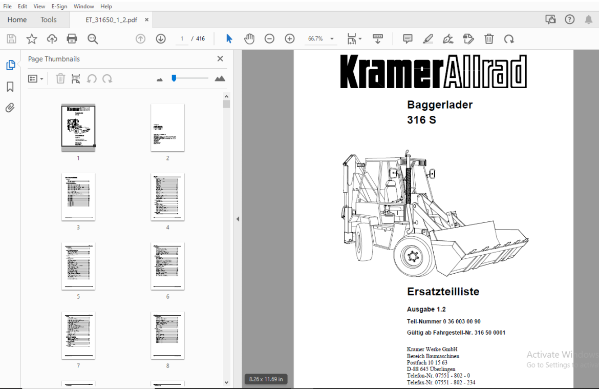The width and height of the screenshot is (599, 389).
Task: Open the help question mark
Action: [x=570, y=19]
